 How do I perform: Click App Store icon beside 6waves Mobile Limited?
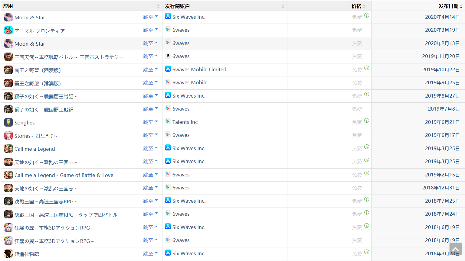pos(168,69)
